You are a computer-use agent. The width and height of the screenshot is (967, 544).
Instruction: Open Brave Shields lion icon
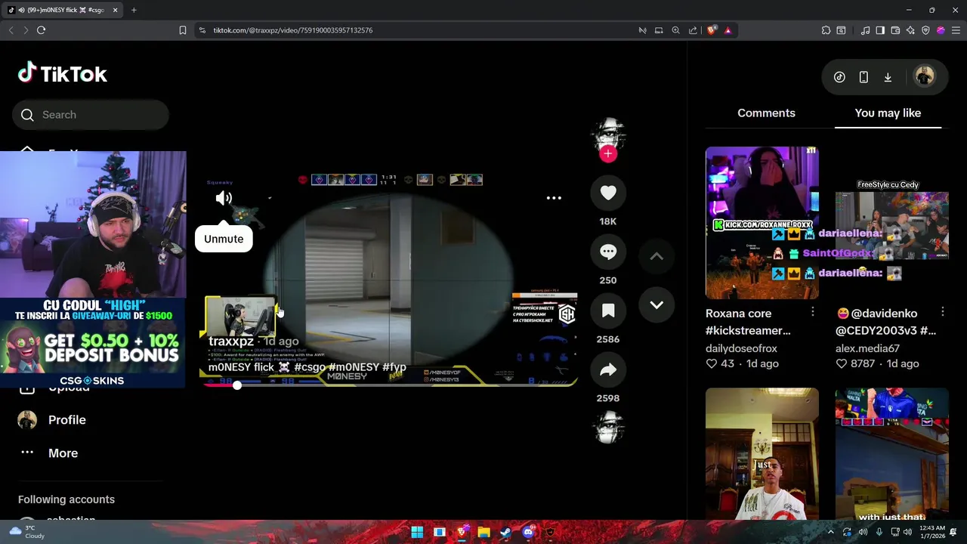pyautogui.click(x=712, y=30)
